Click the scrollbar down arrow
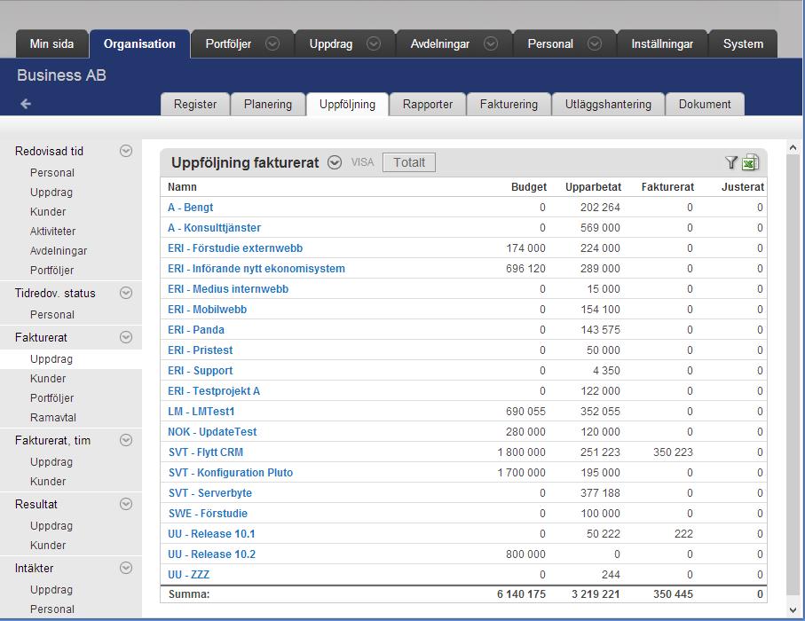Screen dimensions: 805x621 pyautogui.click(x=793, y=609)
